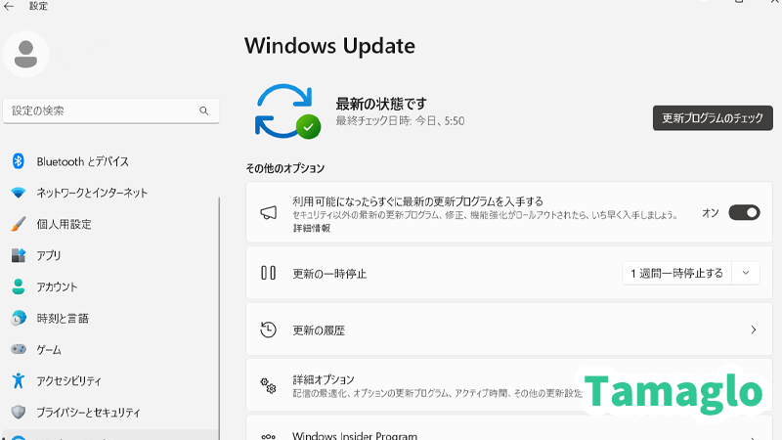Click the paintbrush personalization icon

coord(19,224)
